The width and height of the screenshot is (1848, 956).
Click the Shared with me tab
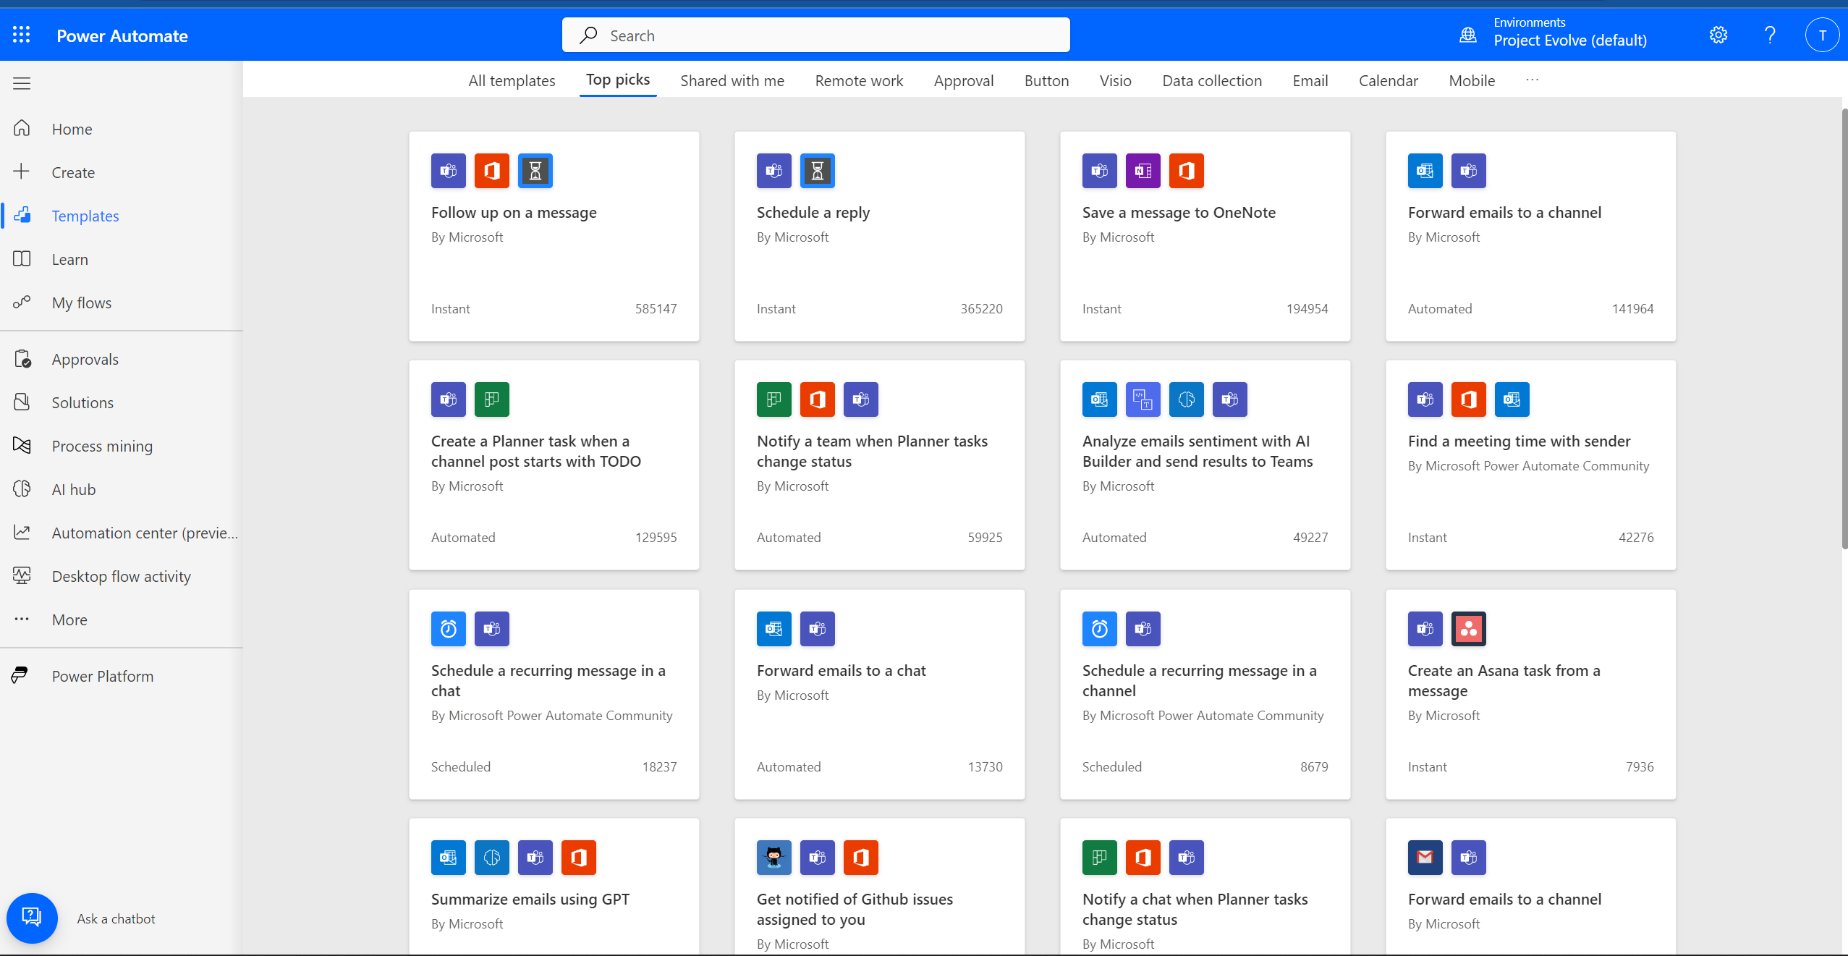click(x=732, y=80)
